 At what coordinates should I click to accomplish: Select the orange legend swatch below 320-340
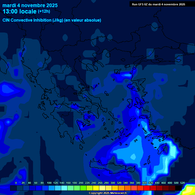(121, 188)
